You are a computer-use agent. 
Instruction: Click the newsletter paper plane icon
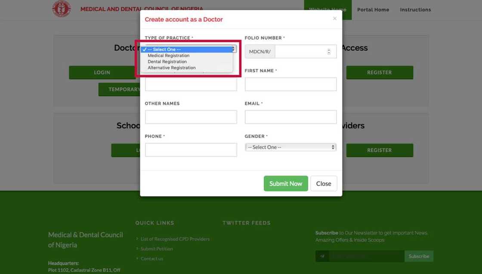point(322,256)
